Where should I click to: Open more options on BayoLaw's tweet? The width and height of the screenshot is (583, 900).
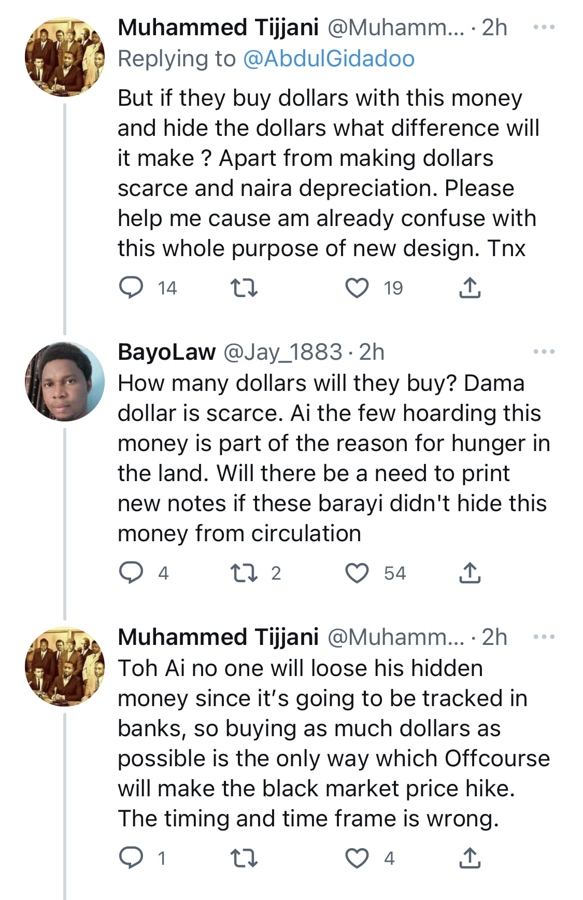click(544, 351)
